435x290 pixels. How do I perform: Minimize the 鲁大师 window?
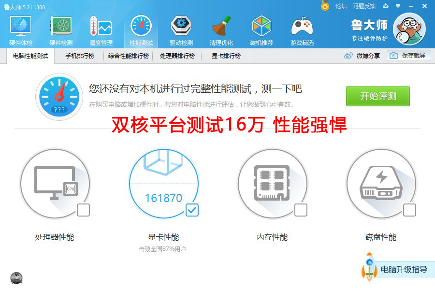point(411,6)
